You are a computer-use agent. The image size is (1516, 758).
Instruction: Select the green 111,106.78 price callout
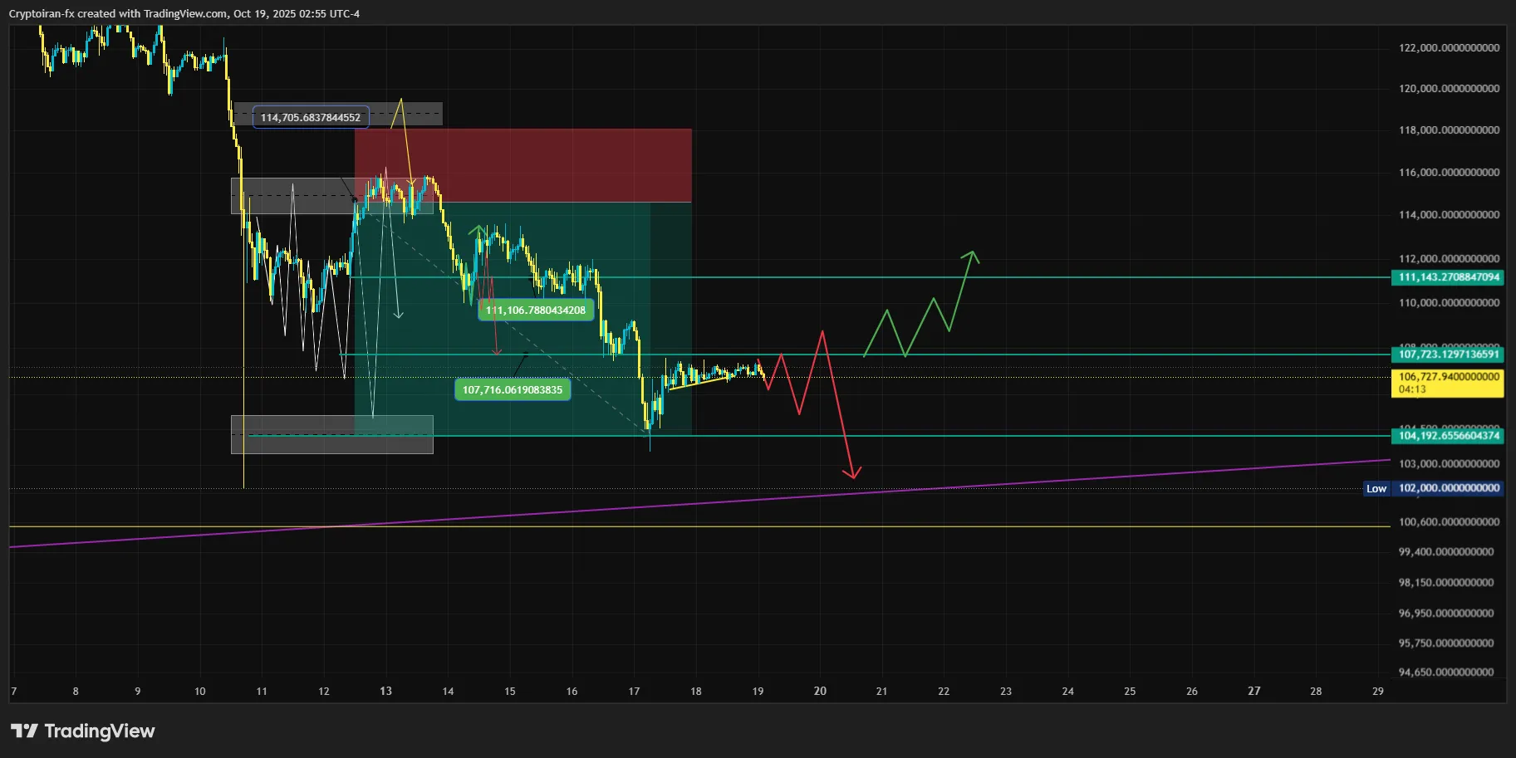click(x=536, y=311)
